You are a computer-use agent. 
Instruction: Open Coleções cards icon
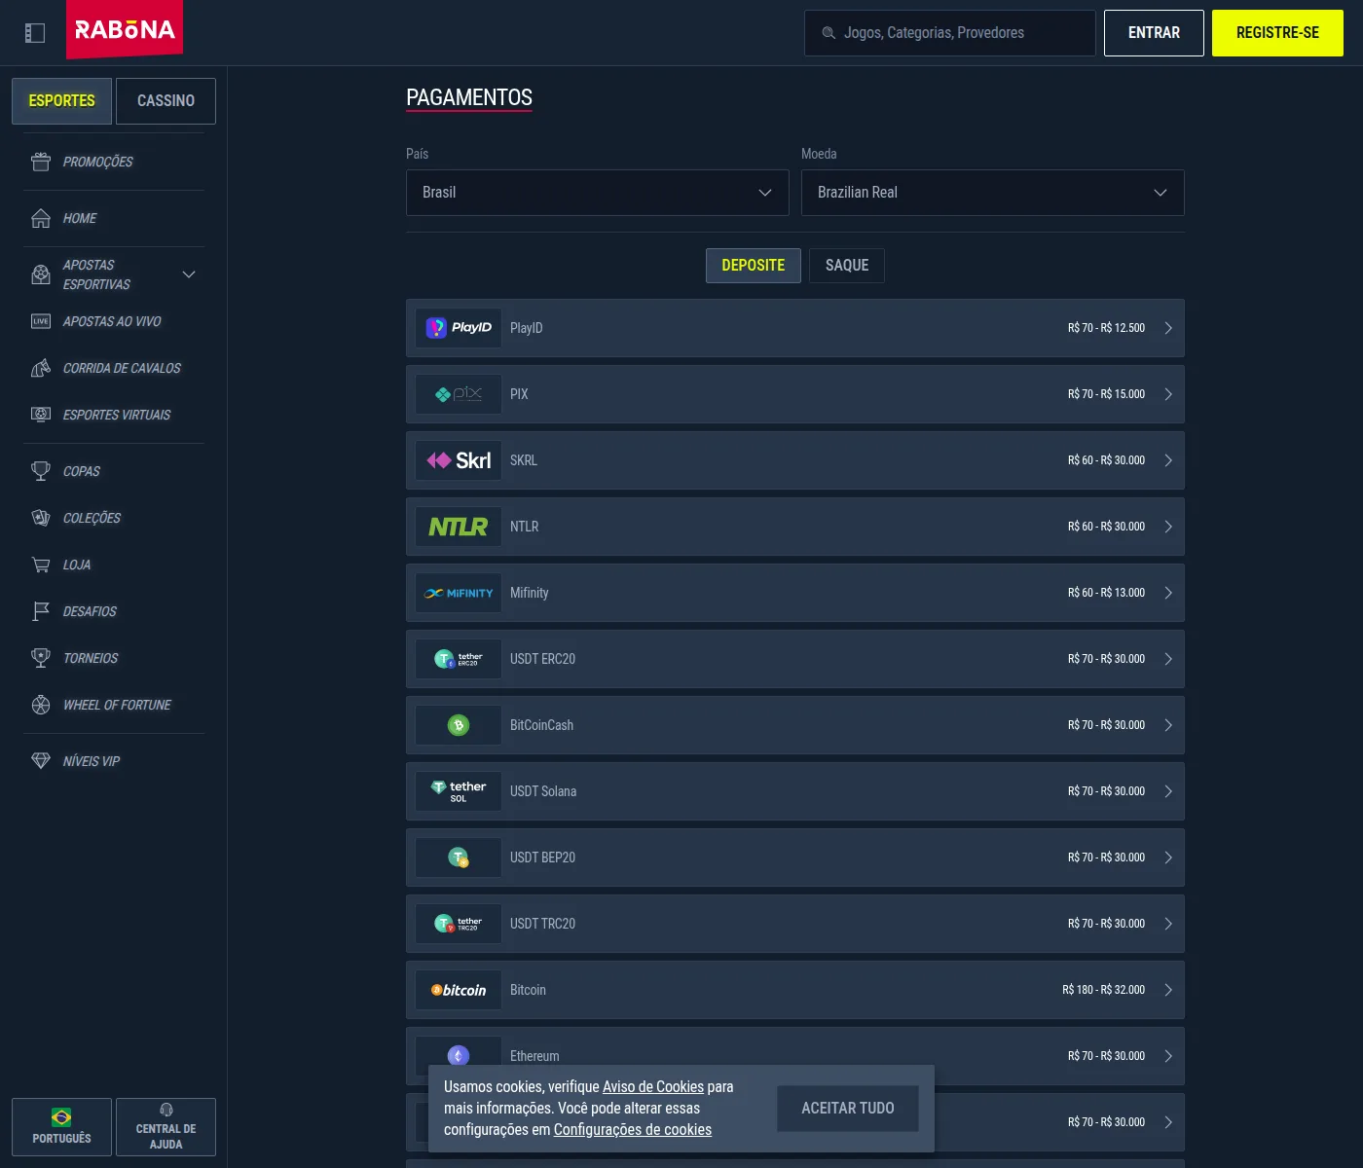[x=41, y=518]
